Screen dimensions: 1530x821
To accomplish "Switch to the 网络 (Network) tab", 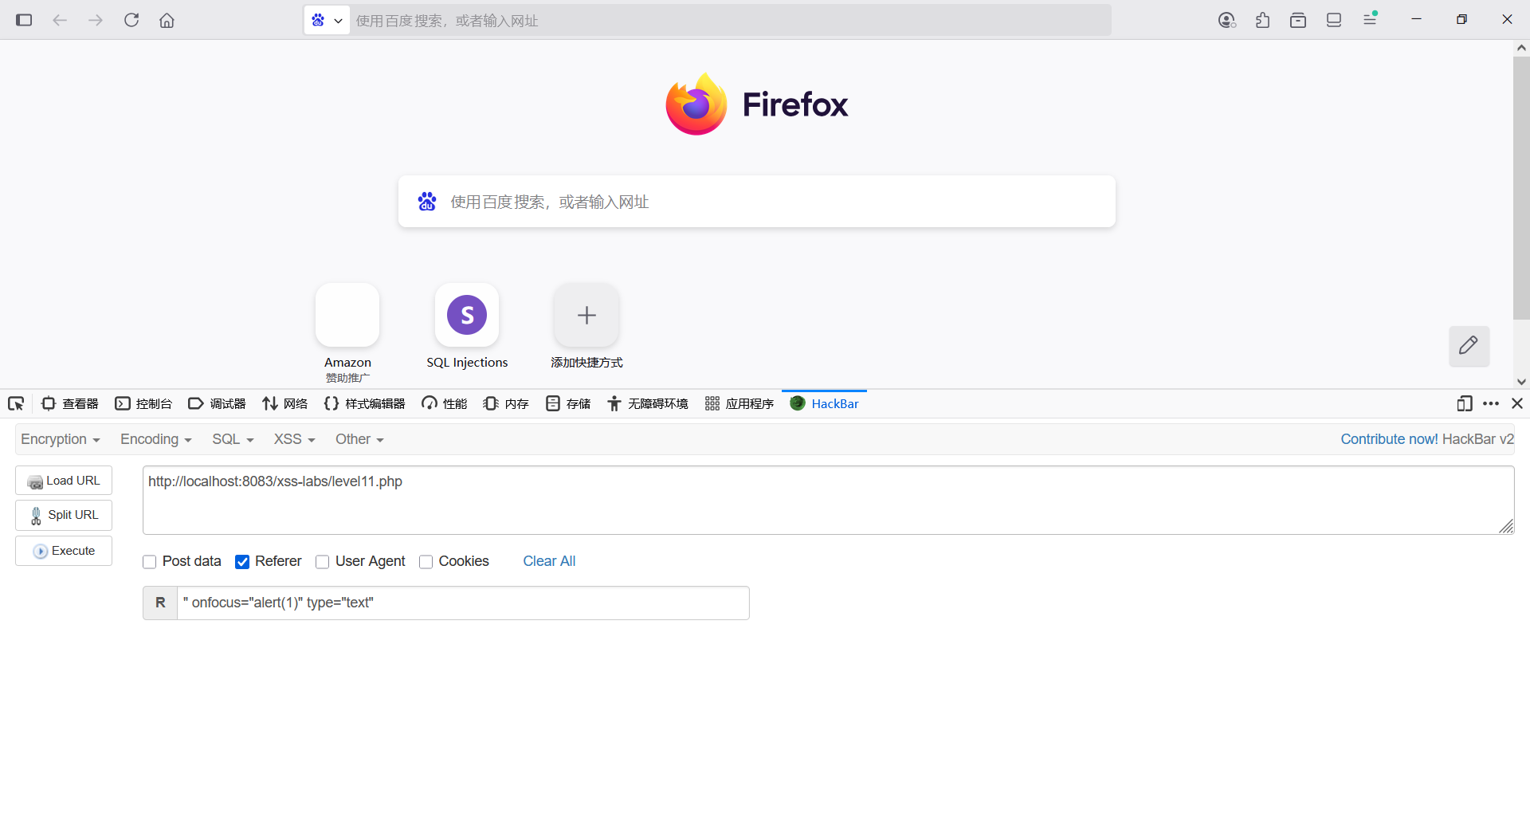I will click(284, 404).
